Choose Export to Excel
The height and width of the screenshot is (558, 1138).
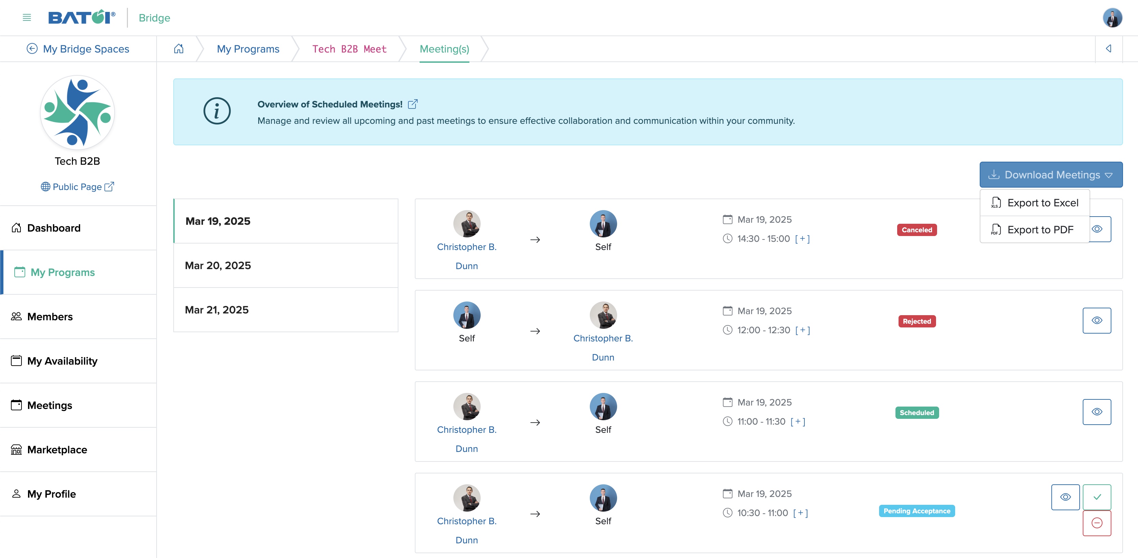tap(1035, 203)
